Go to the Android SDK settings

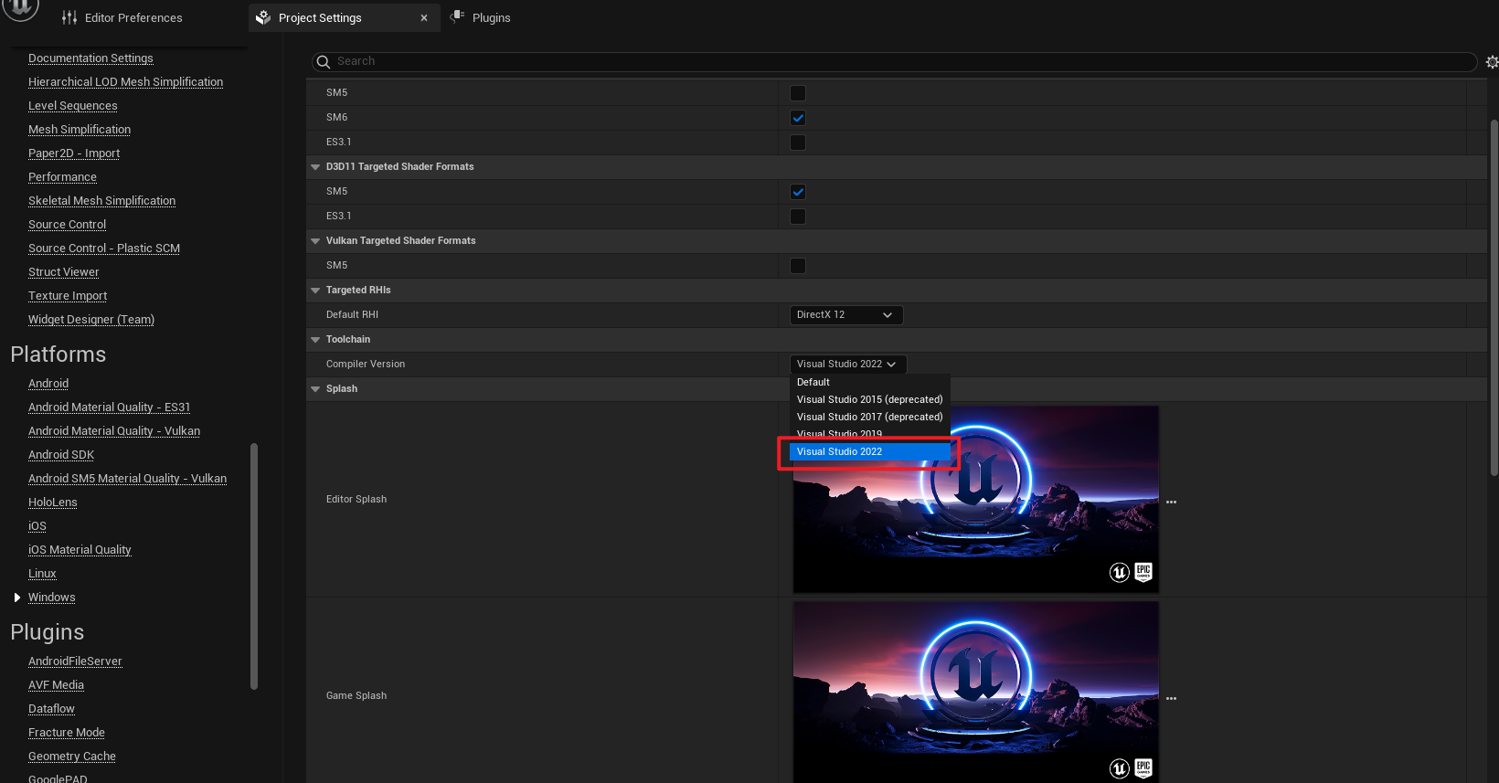coord(61,455)
